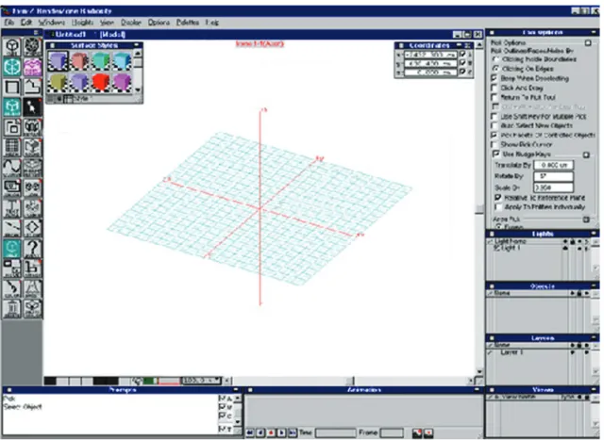Open the Palettes menu
This screenshot has height=440, width=604.
click(x=188, y=23)
